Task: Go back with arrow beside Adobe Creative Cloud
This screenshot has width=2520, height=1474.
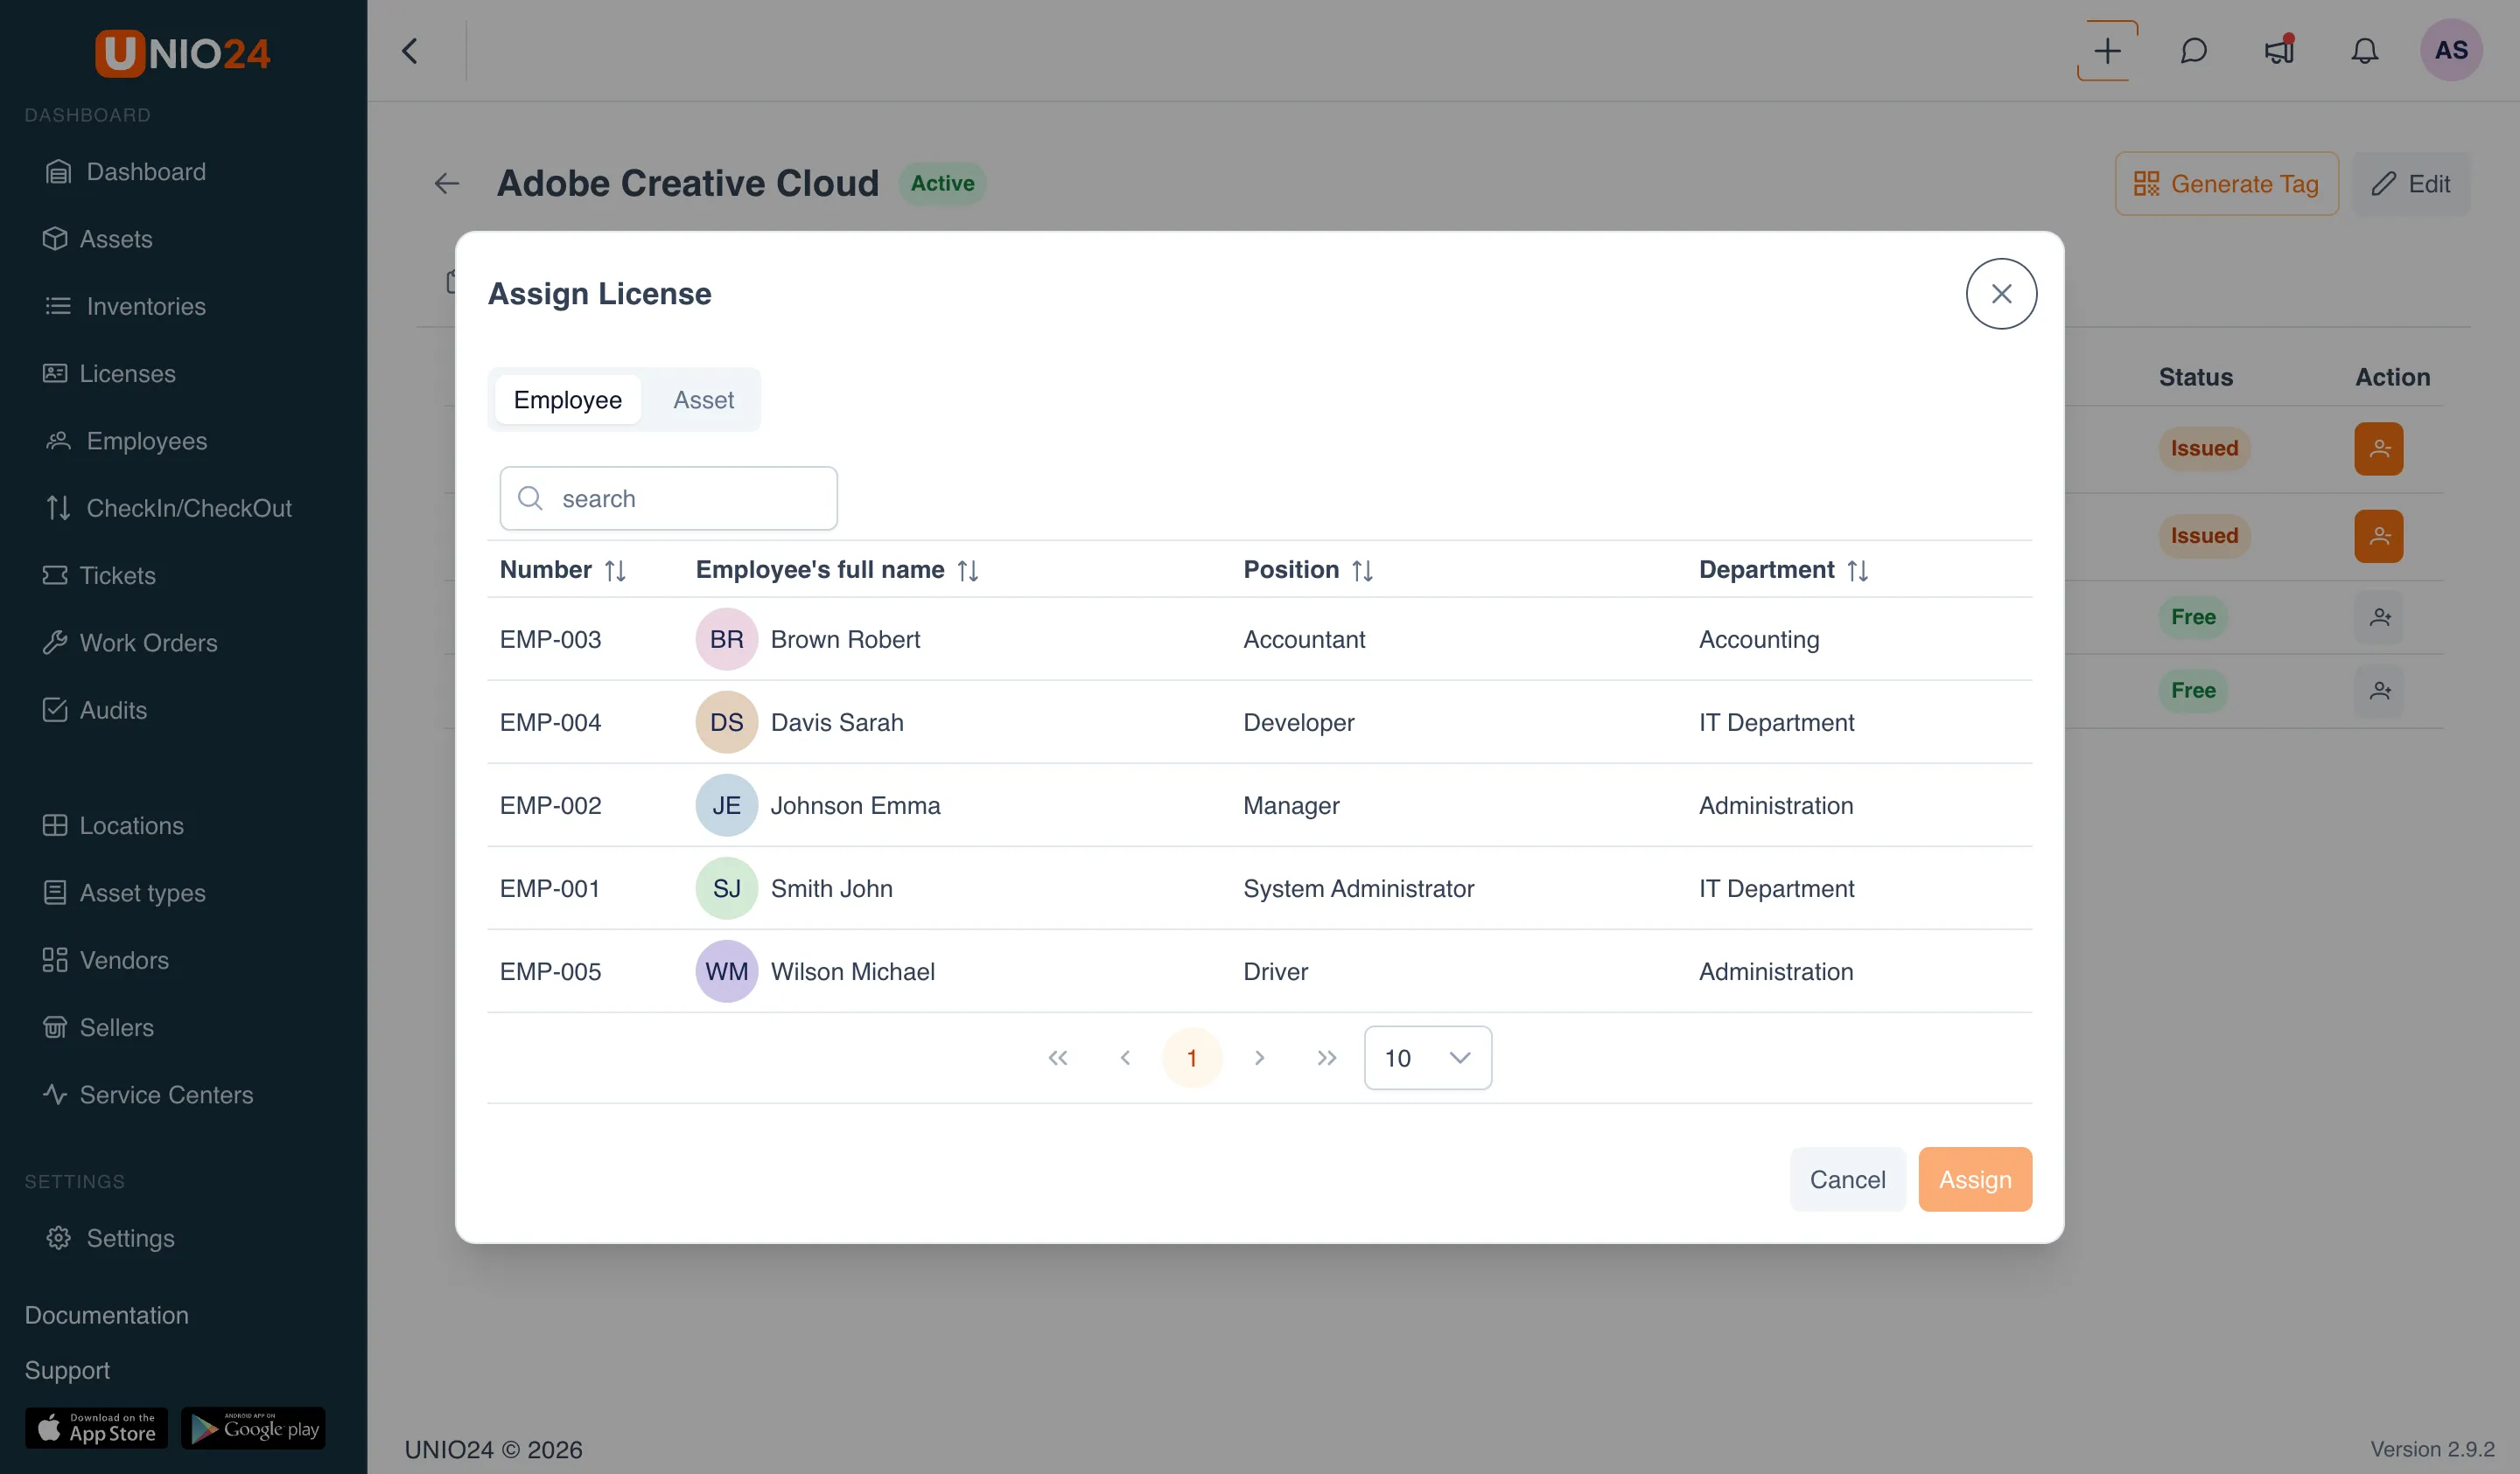Action: pyautogui.click(x=447, y=184)
